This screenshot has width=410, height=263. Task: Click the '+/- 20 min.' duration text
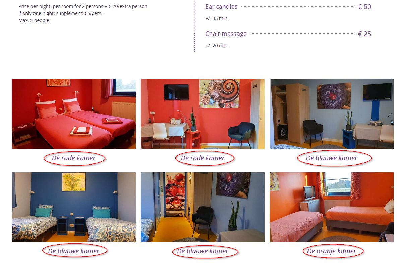coord(217,46)
